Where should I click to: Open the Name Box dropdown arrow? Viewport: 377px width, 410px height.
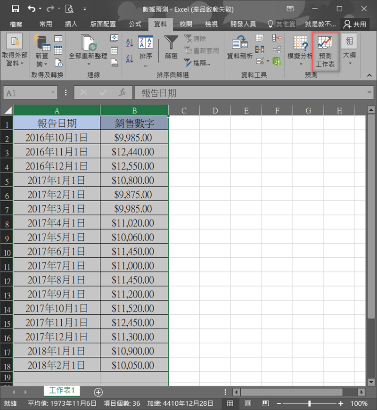click(x=52, y=93)
